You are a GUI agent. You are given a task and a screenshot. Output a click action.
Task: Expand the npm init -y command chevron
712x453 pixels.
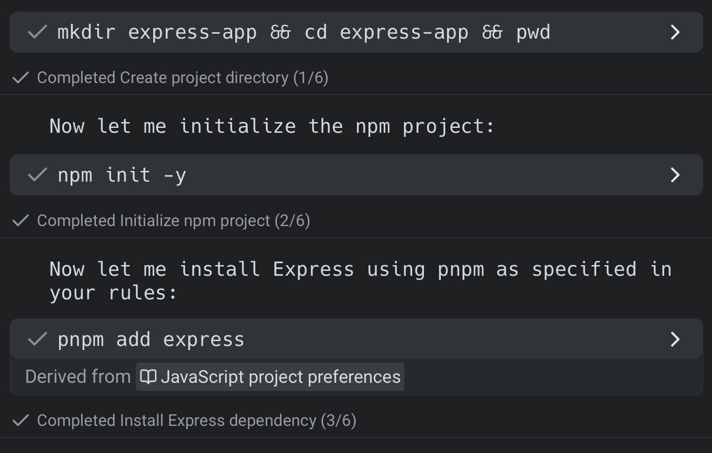[x=675, y=175]
